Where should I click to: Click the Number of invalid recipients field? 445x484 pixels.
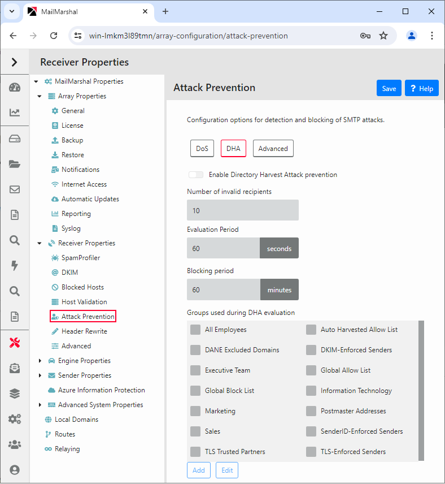point(242,210)
